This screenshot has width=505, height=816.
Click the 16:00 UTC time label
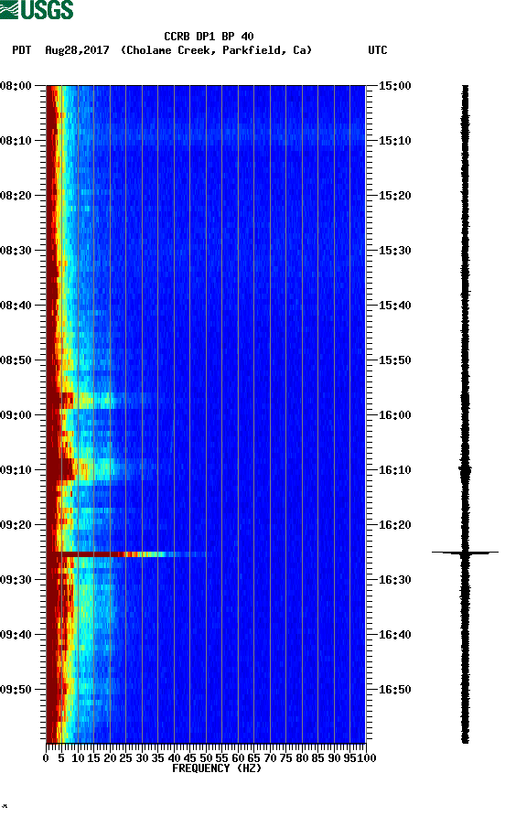click(394, 415)
